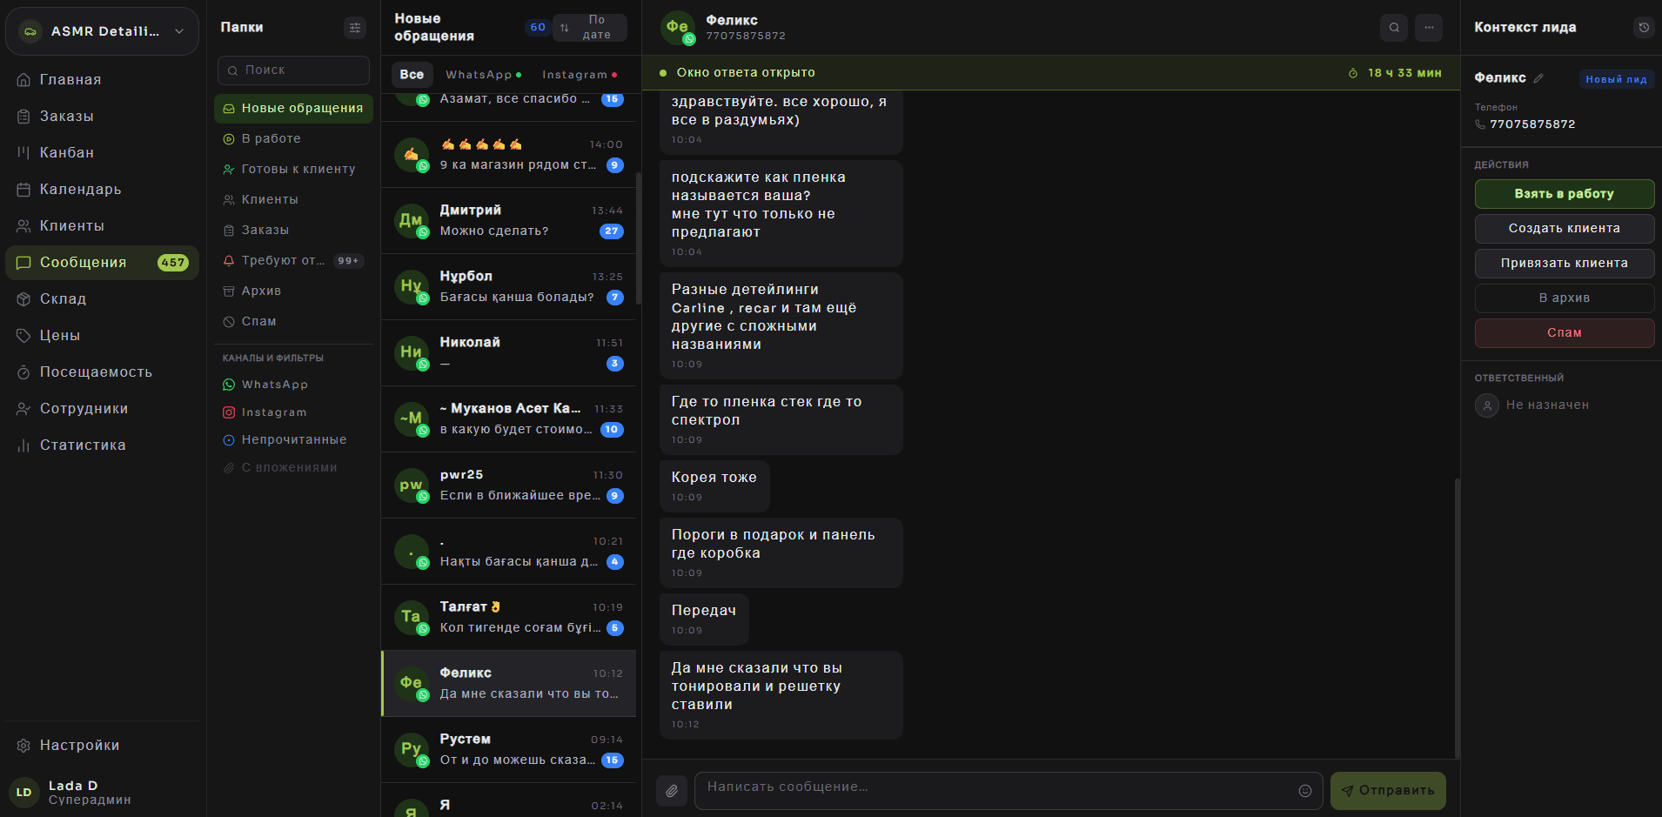The width and height of the screenshot is (1662, 817).
Task: Attach a file with paperclip icon
Action: [672, 791]
